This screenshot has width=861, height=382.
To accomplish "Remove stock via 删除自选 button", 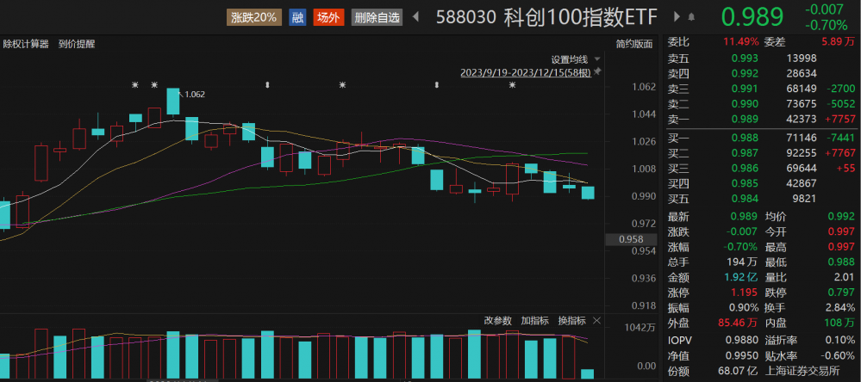I will pos(377,17).
